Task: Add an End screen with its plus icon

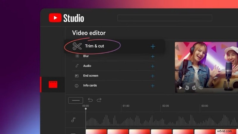Action: pos(153,76)
